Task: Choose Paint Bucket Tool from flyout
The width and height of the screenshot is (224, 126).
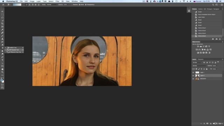Action: (x=14, y=50)
